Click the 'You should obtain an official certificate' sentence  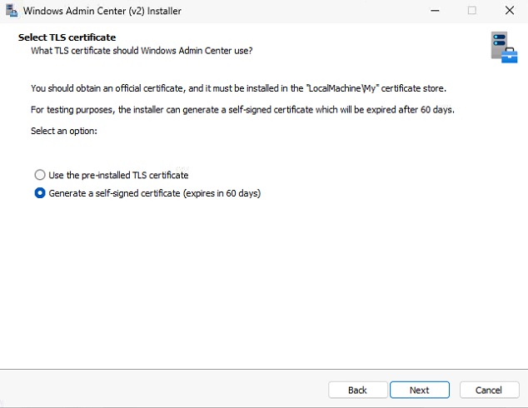238,88
